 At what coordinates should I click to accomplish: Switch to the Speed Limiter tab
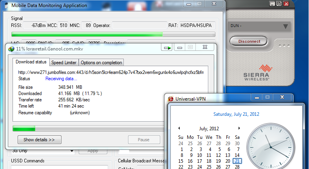coord(64,63)
